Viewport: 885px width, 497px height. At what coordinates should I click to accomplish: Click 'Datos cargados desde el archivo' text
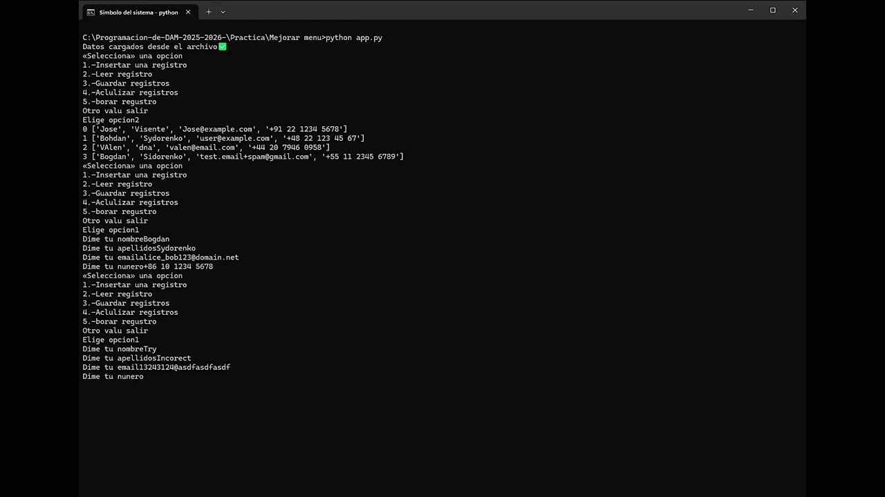pos(150,47)
